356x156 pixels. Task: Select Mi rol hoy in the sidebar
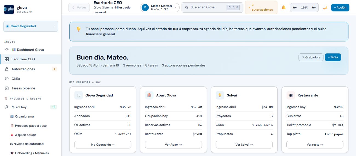click(x=31, y=107)
